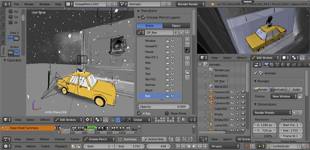
Task: Click restrict render camera icon for Camera.004
Action: coord(243,92)
